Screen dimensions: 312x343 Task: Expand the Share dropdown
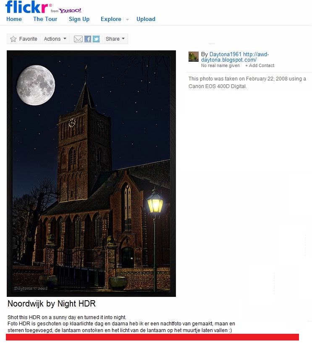[115, 39]
